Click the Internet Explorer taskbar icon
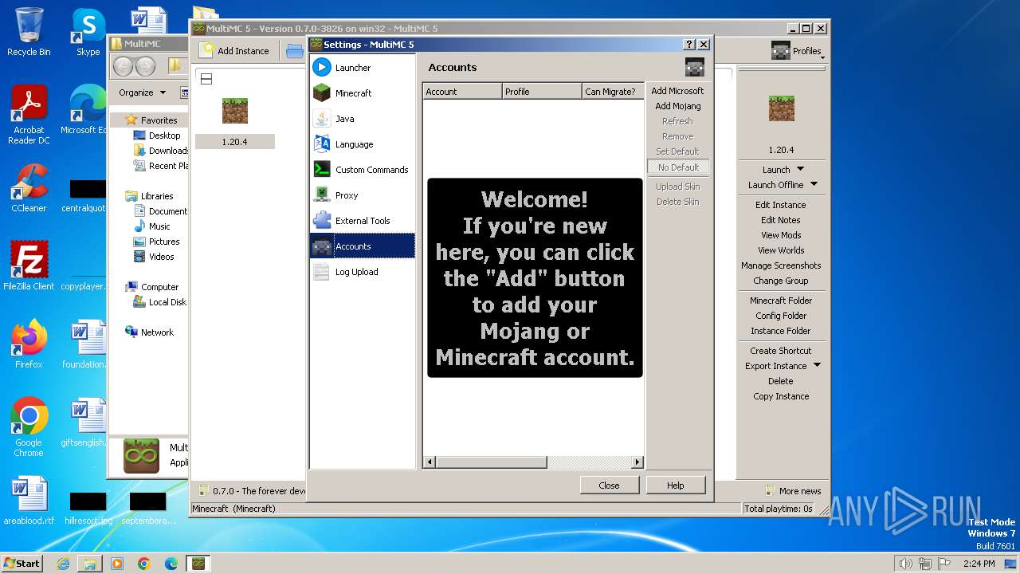1020x574 pixels. tap(63, 564)
